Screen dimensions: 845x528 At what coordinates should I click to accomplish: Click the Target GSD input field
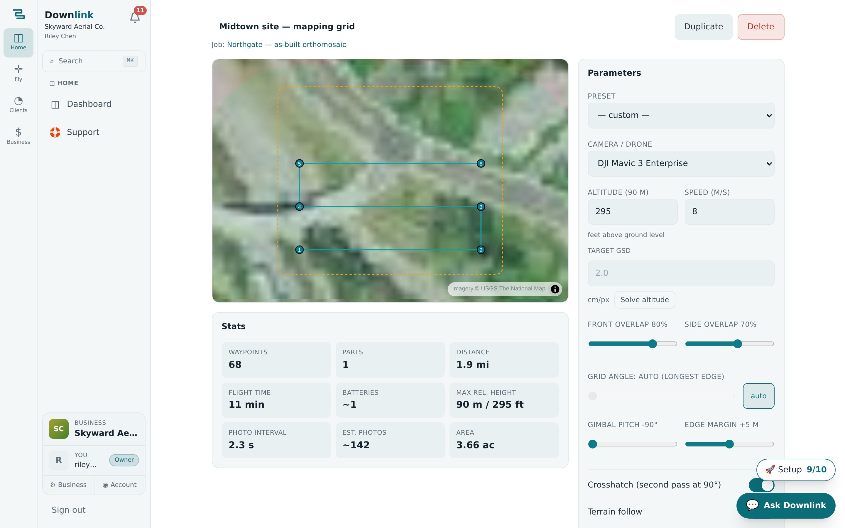click(681, 273)
